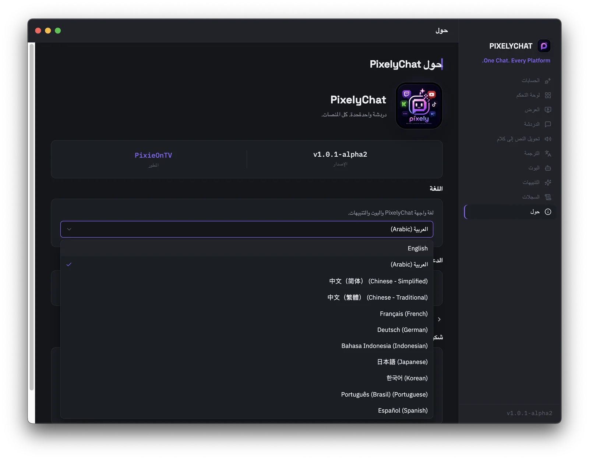Go to السجلات sidebar menu item
589x460 pixels.
510,197
